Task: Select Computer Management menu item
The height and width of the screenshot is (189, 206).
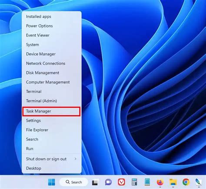Action: coord(52,82)
